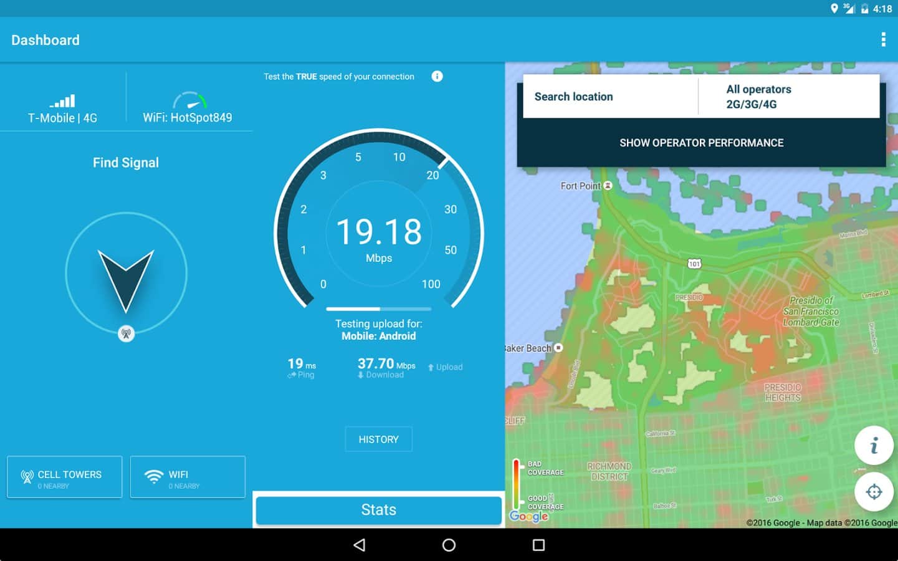The width and height of the screenshot is (898, 561).
Task: Tap the Fort Point marker on the map
Action: tap(608, 186)
